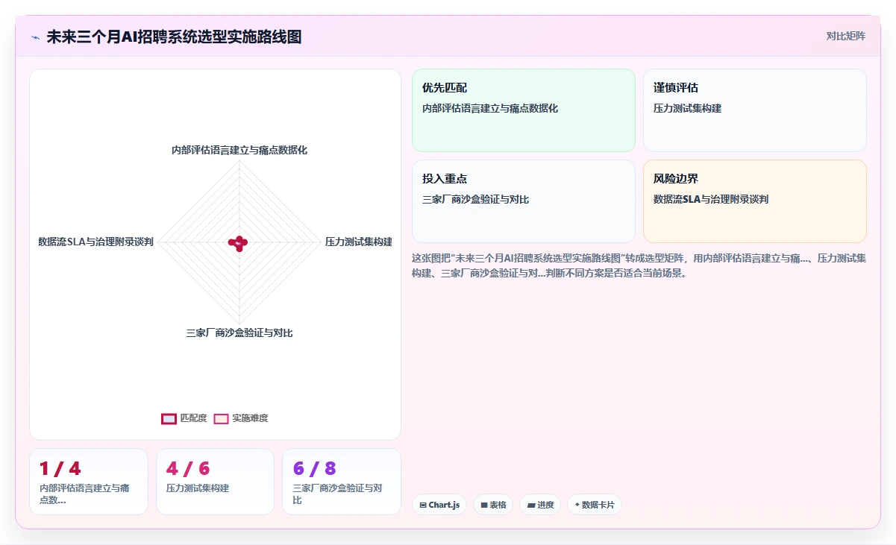Image resolution: width=896 pixels, height=545 pixels.
Task: Click the 对比矩阵 label in header
Action: [x=845, y=36]
